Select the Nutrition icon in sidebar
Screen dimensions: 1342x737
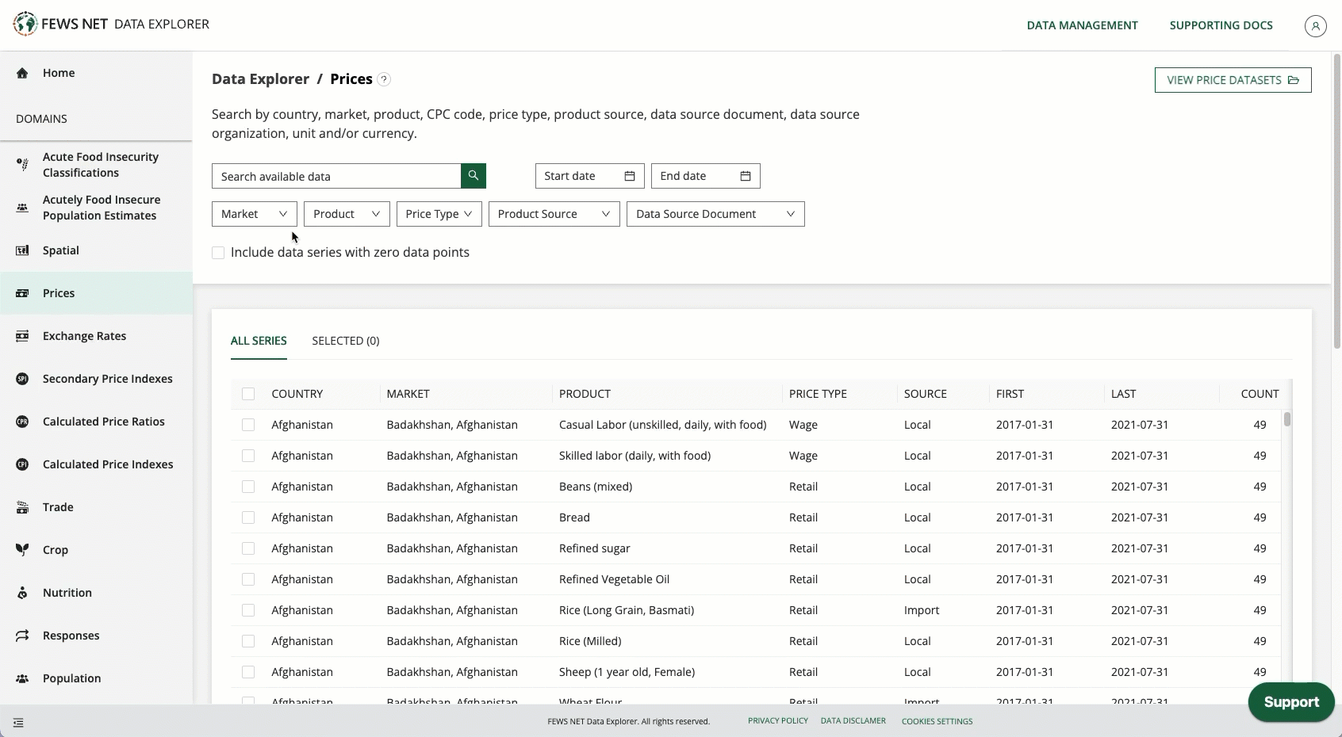click(x=22, y=593)
